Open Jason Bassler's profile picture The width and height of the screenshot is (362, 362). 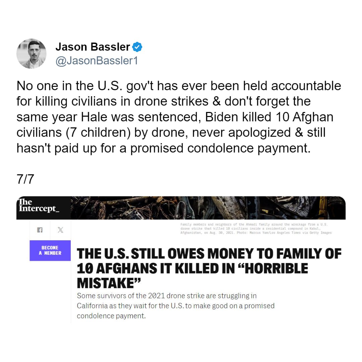(32, 54)
